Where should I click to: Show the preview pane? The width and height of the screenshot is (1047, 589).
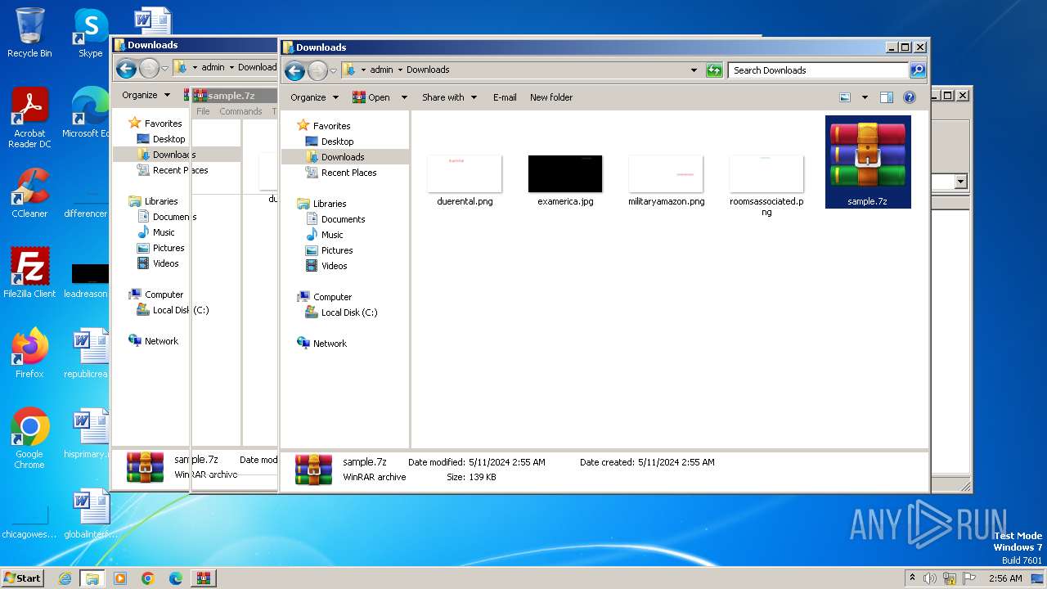tap(887, 97)
